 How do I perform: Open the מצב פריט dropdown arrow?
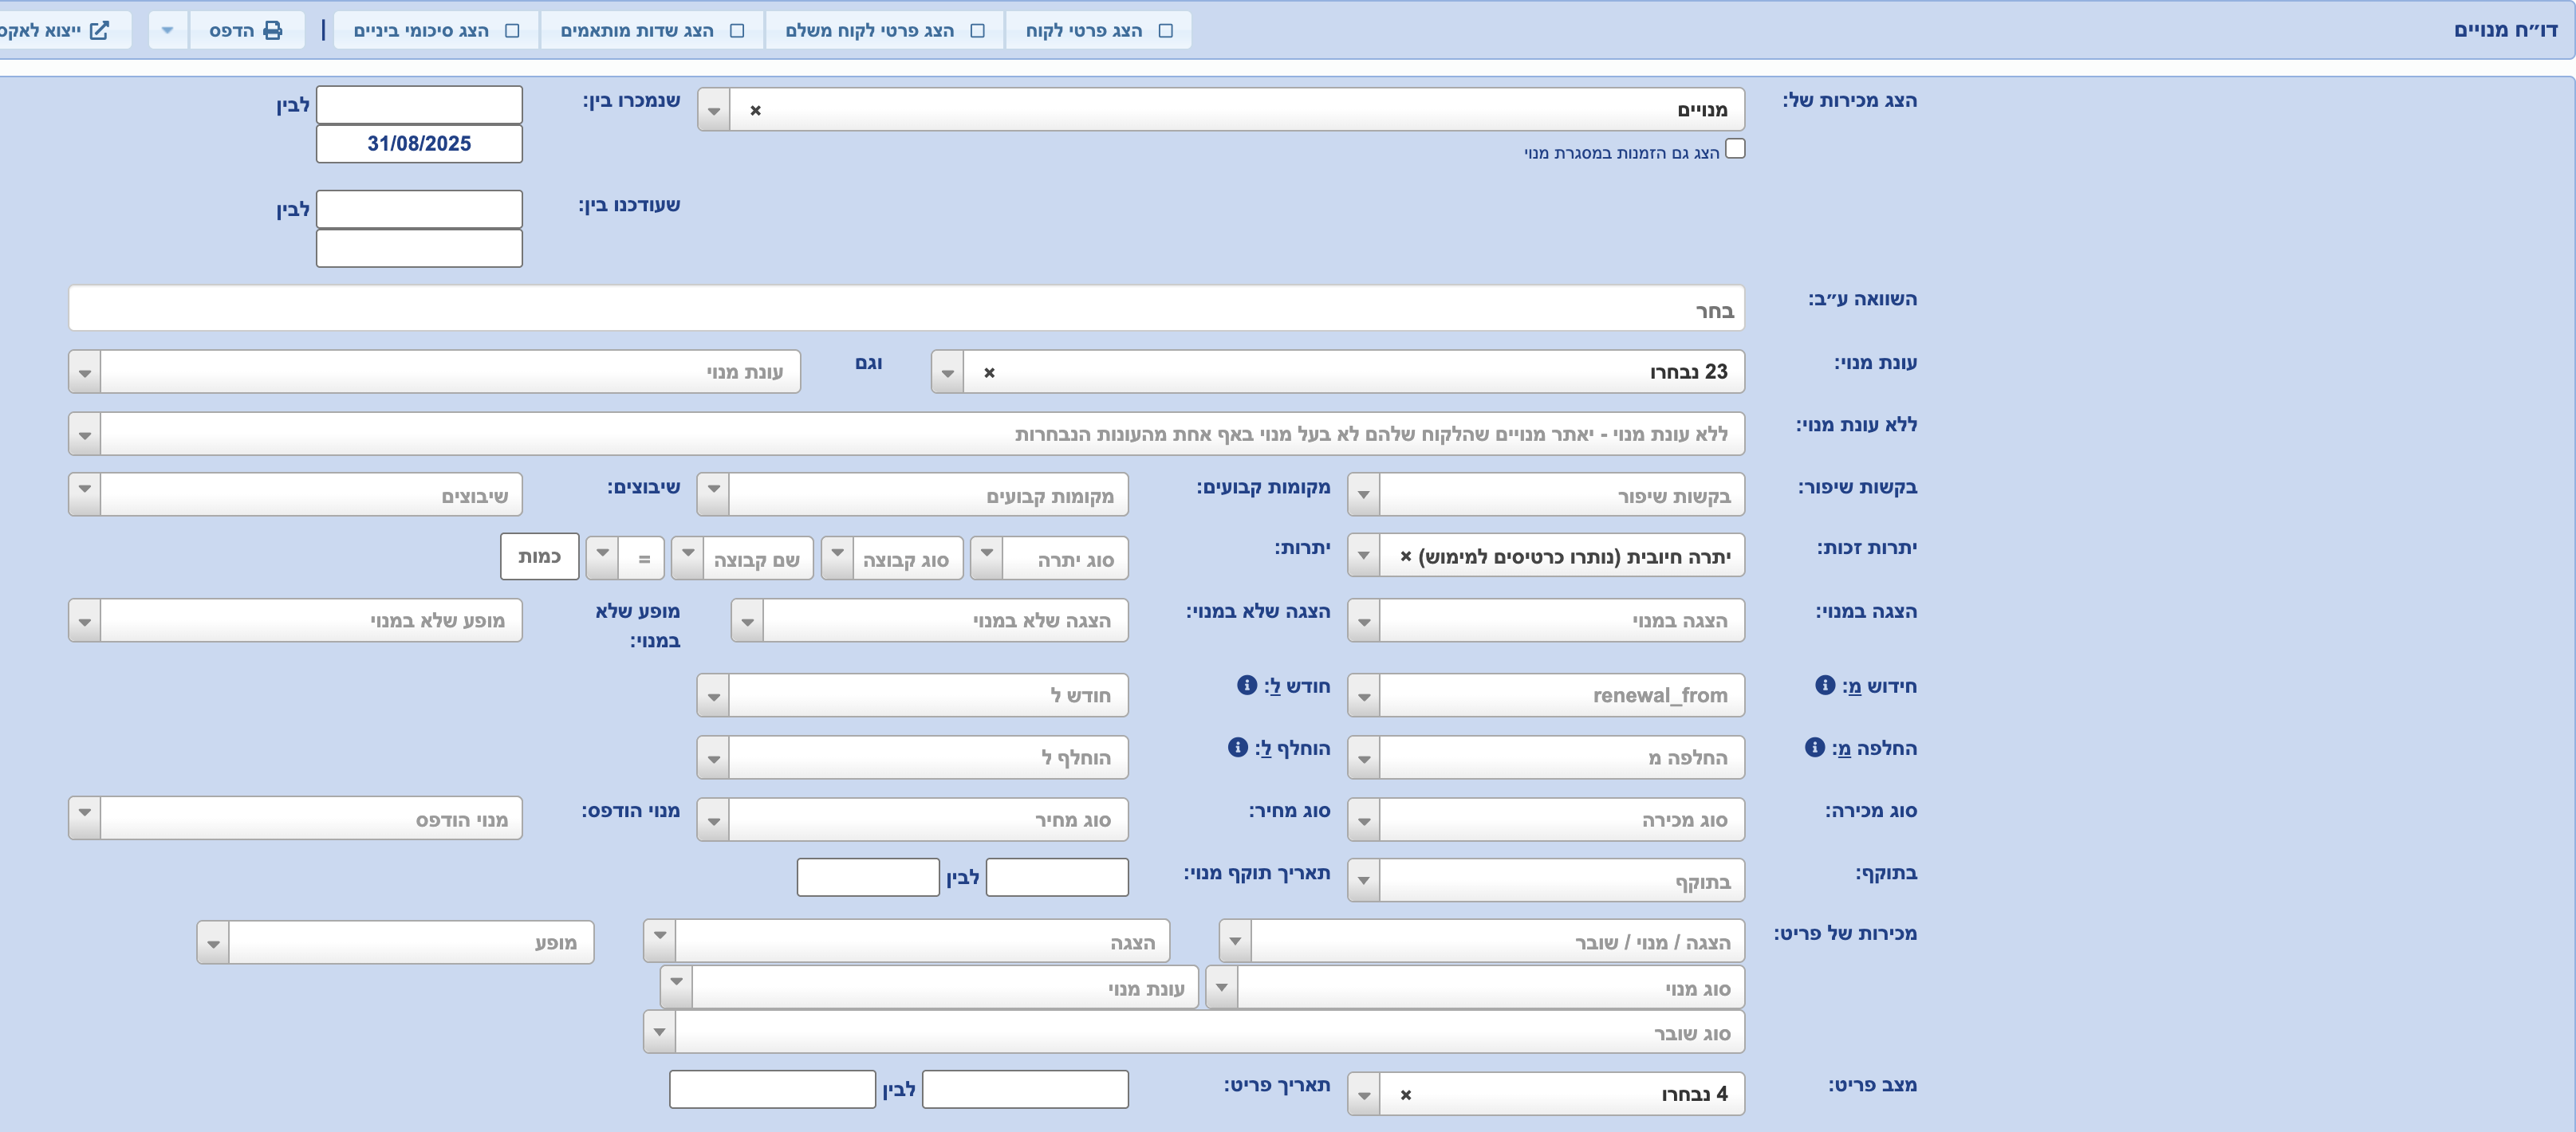click(x=1364, y=1094)
